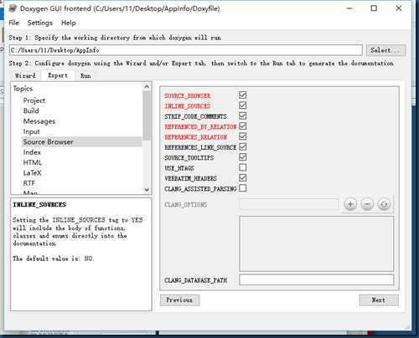
Task: Click the REFERENCED_BY_RELATION label
Action: [200, 126]
